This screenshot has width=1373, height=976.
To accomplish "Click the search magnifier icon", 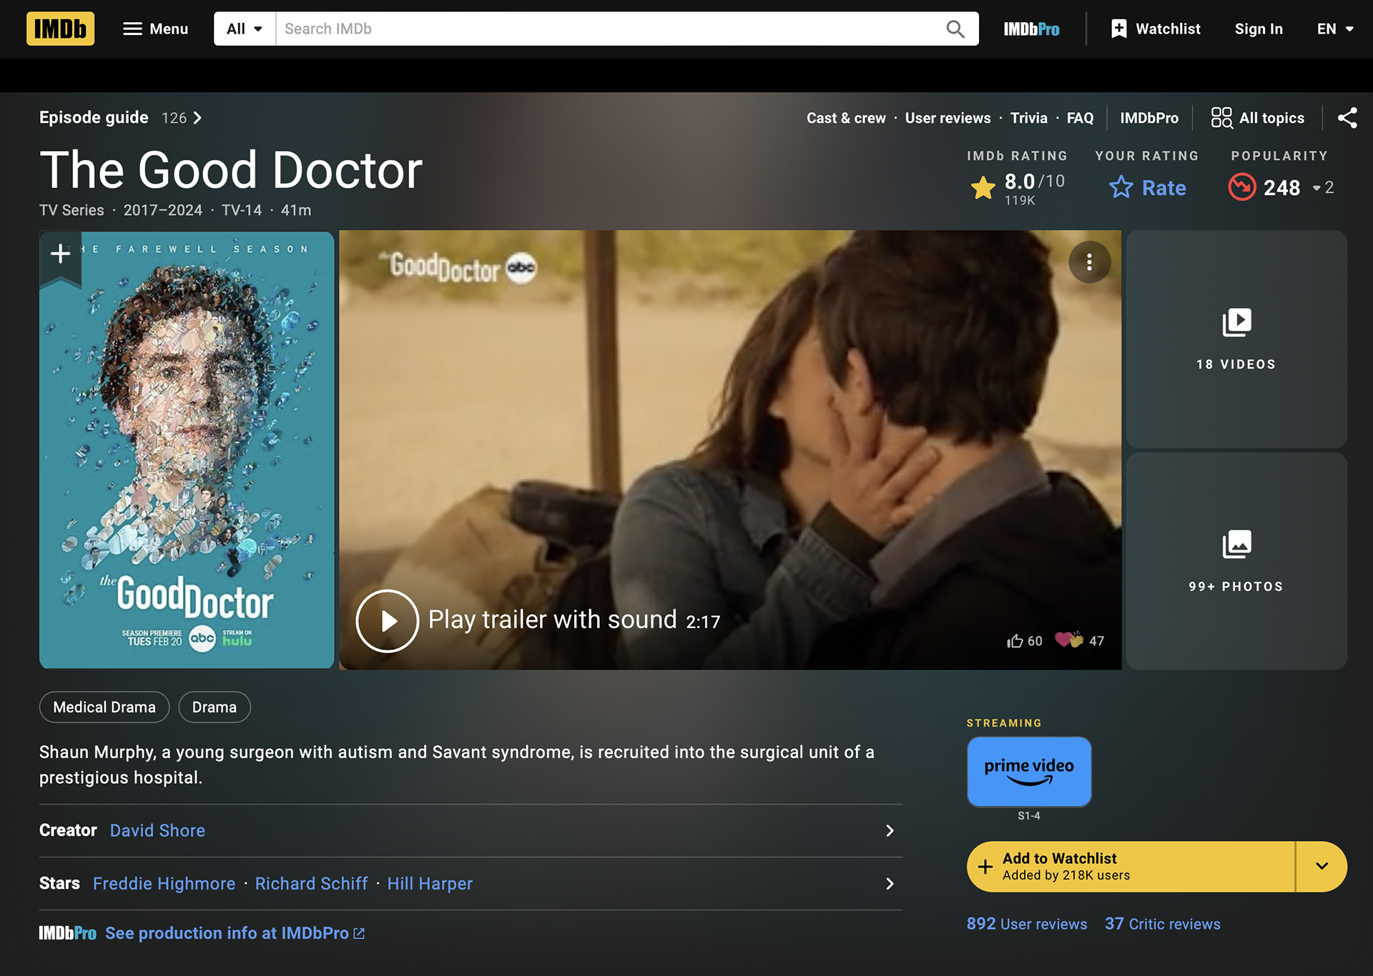I will click(x=955, y=29).
